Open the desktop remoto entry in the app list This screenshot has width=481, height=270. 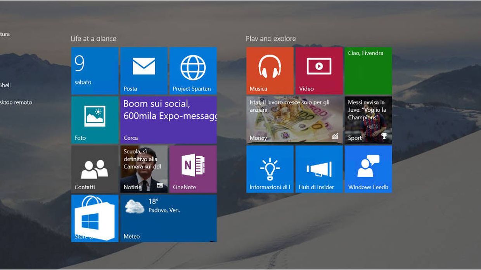pyautogui.click(x=16, y=102)
